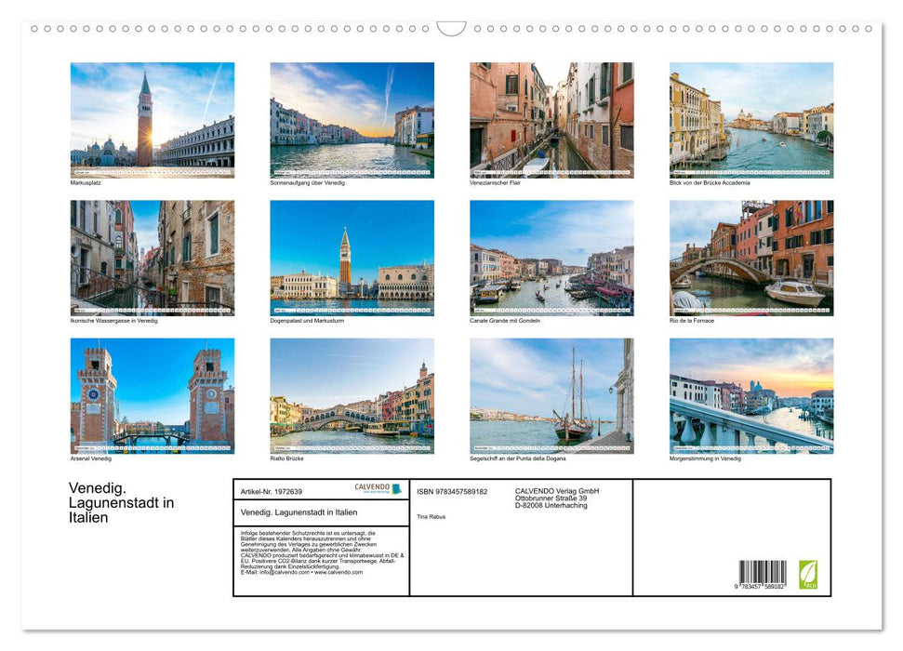
Task: Select the Morgenstimmung in Venedig photo
Action: [x=750, y=396]
